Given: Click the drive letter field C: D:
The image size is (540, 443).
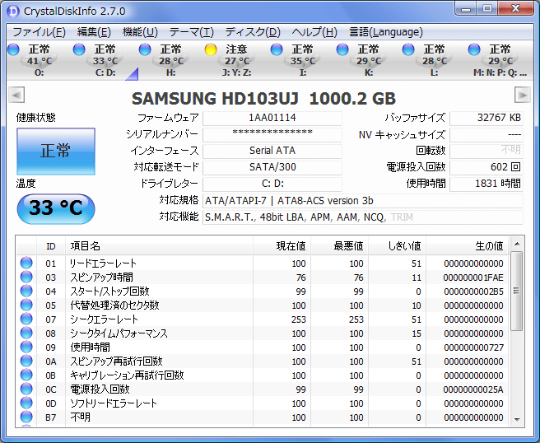Looking at the screenshot, I should tap(272, 184).
